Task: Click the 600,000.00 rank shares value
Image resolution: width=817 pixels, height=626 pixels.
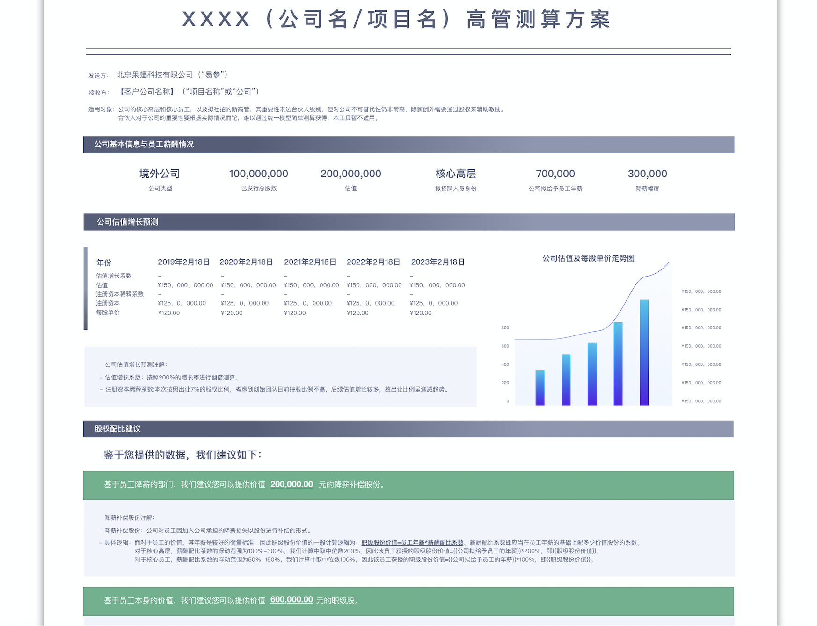Action: (292, 599)
